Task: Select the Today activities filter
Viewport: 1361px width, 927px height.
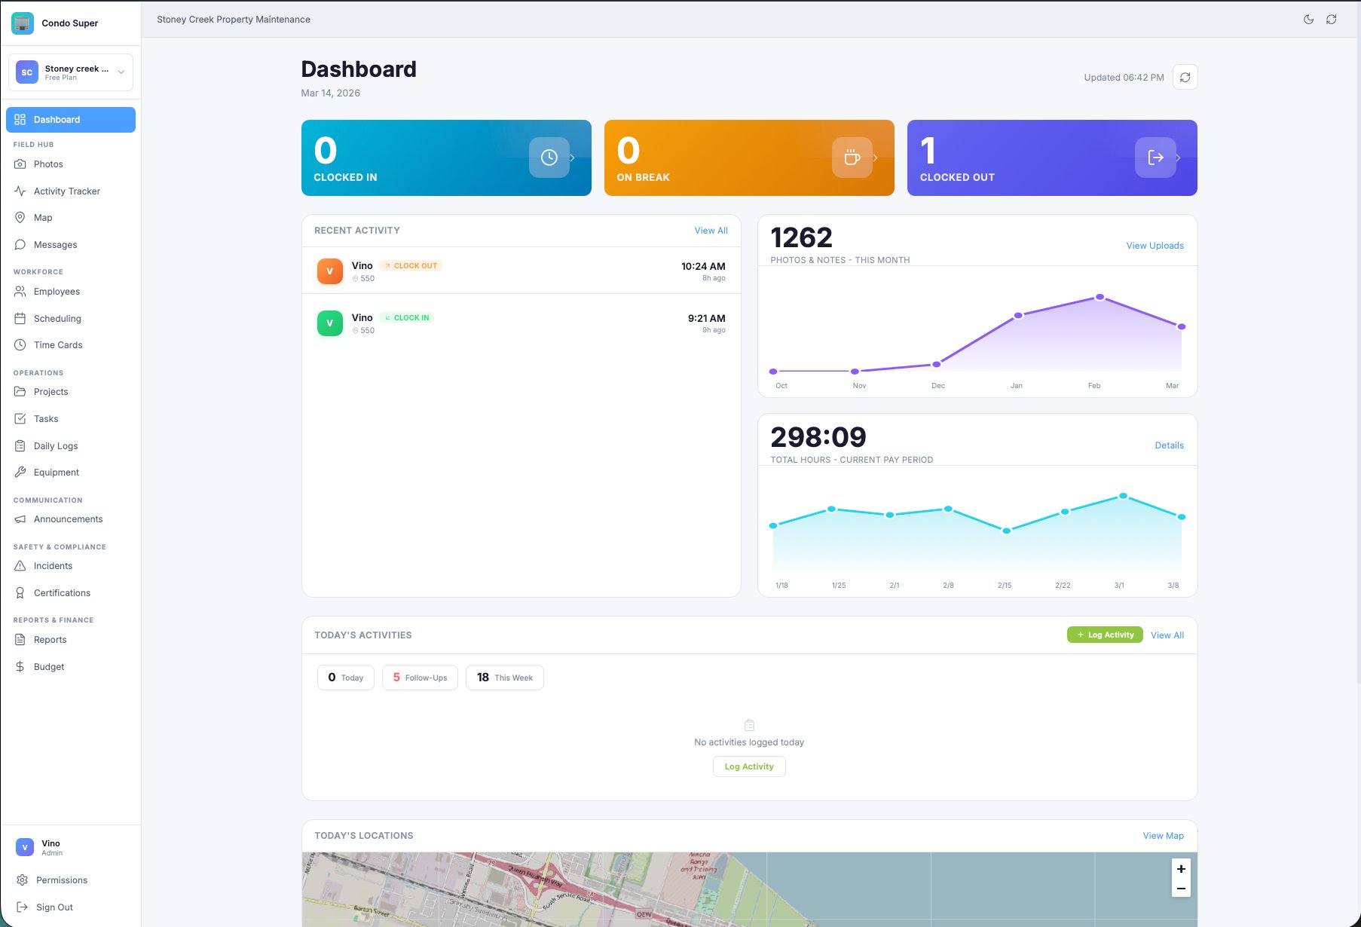Action: coord(346,678)
